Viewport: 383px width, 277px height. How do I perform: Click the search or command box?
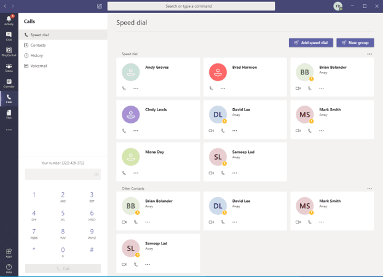click(191, 6)
